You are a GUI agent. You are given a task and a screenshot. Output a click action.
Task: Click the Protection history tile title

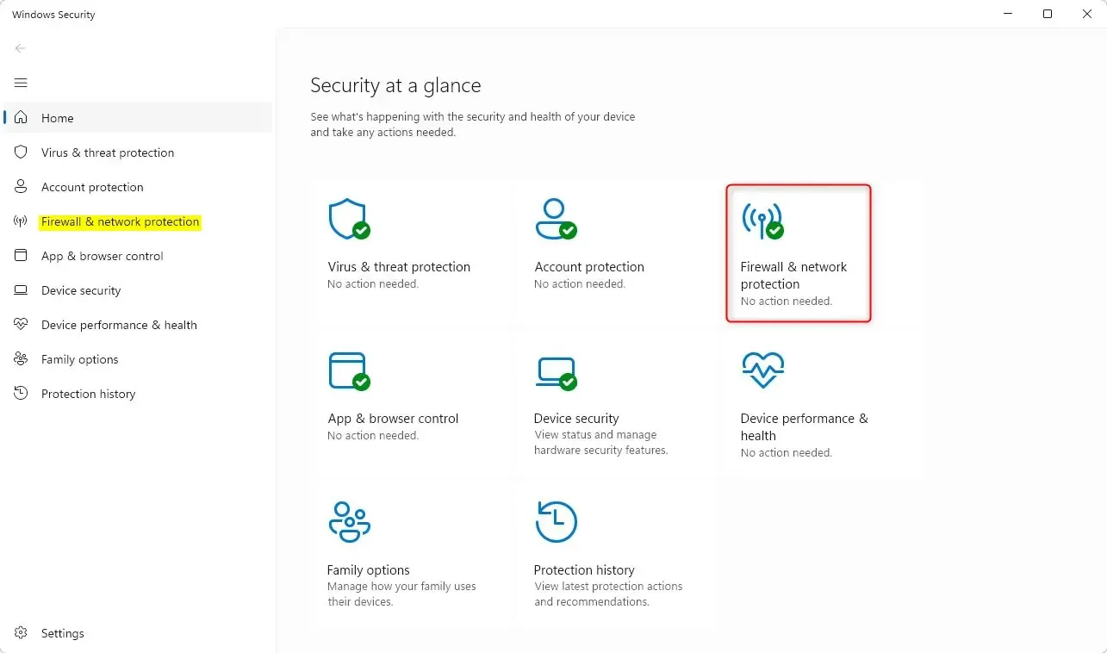[x=584, y=570]
